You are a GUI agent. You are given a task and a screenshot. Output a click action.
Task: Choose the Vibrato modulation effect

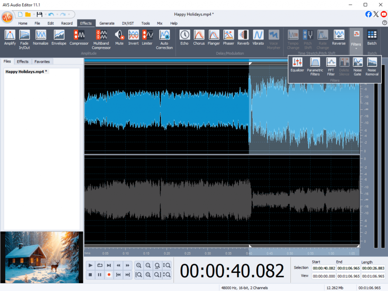(258, 38)
